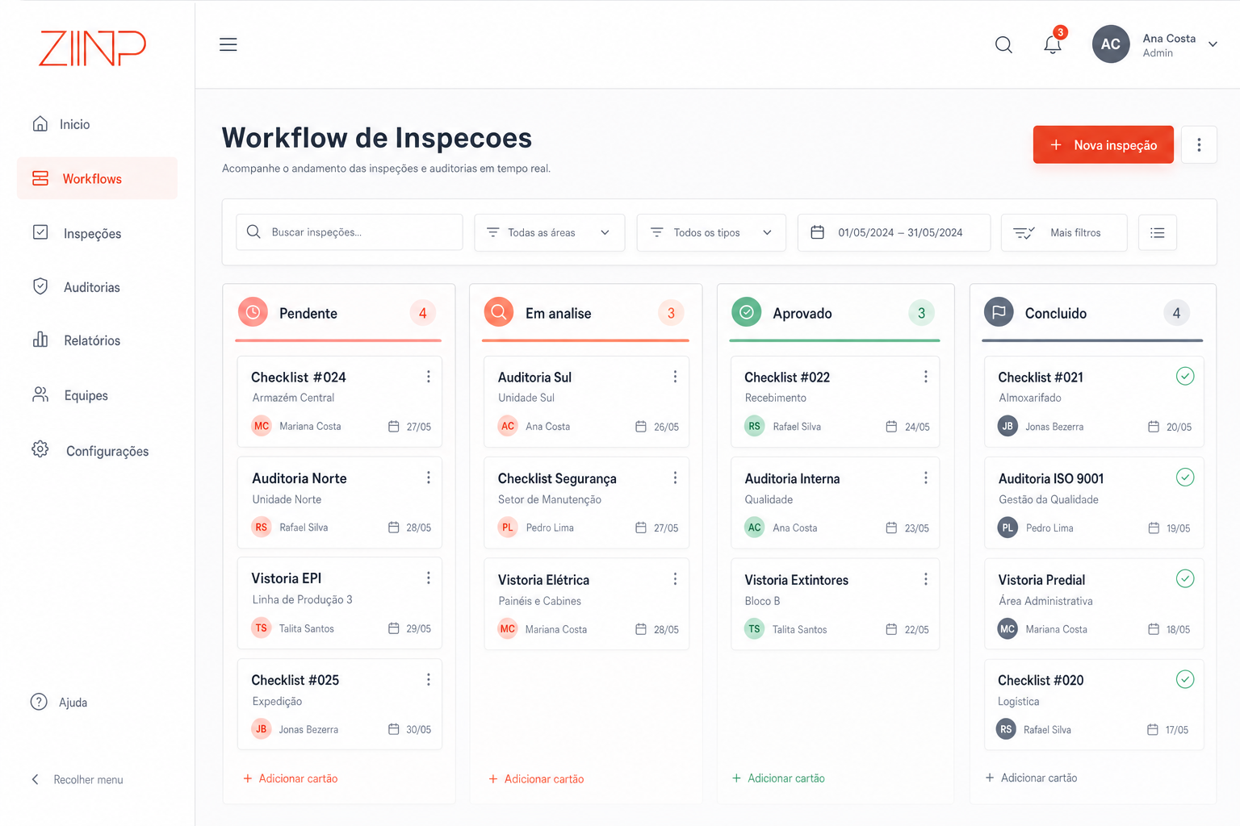Screen dimensions: 1240x826
Task: Click the search magnifier in the header
Action: pos(1003,44)
